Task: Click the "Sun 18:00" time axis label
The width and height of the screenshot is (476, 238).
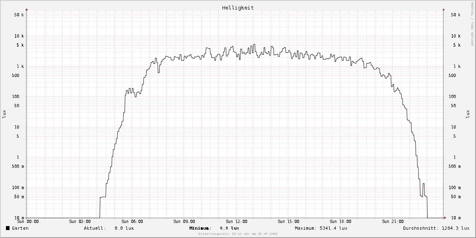Action: [340, 221]
